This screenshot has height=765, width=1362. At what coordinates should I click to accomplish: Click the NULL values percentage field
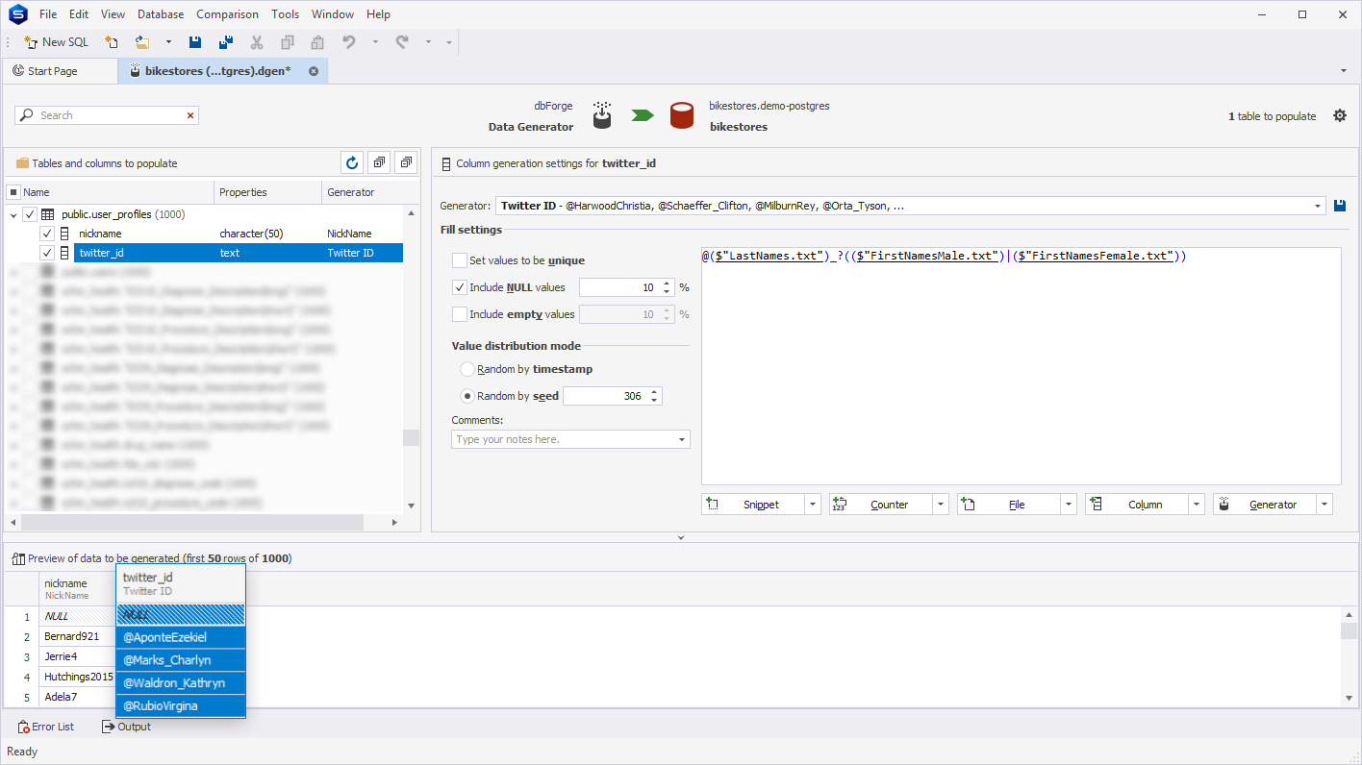618,287
